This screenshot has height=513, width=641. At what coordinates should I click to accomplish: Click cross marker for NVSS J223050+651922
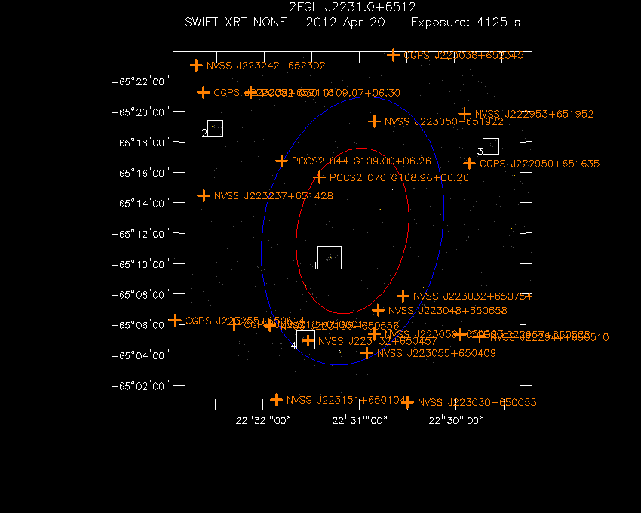pos(374,121)
